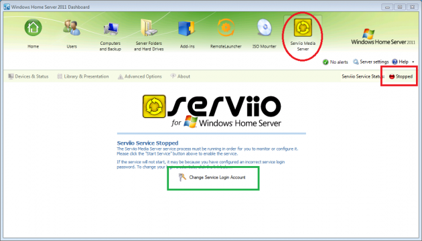Switch to Devices & Status tab

pos(28,76)
